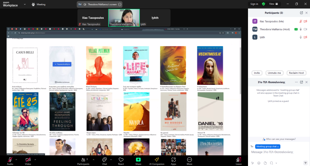Attach a file in chat
The width and height of the screenshot is (310, 166).
pyautogui.click(x=265, y=163)
